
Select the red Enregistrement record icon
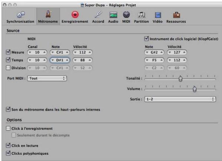click(75, 14)
